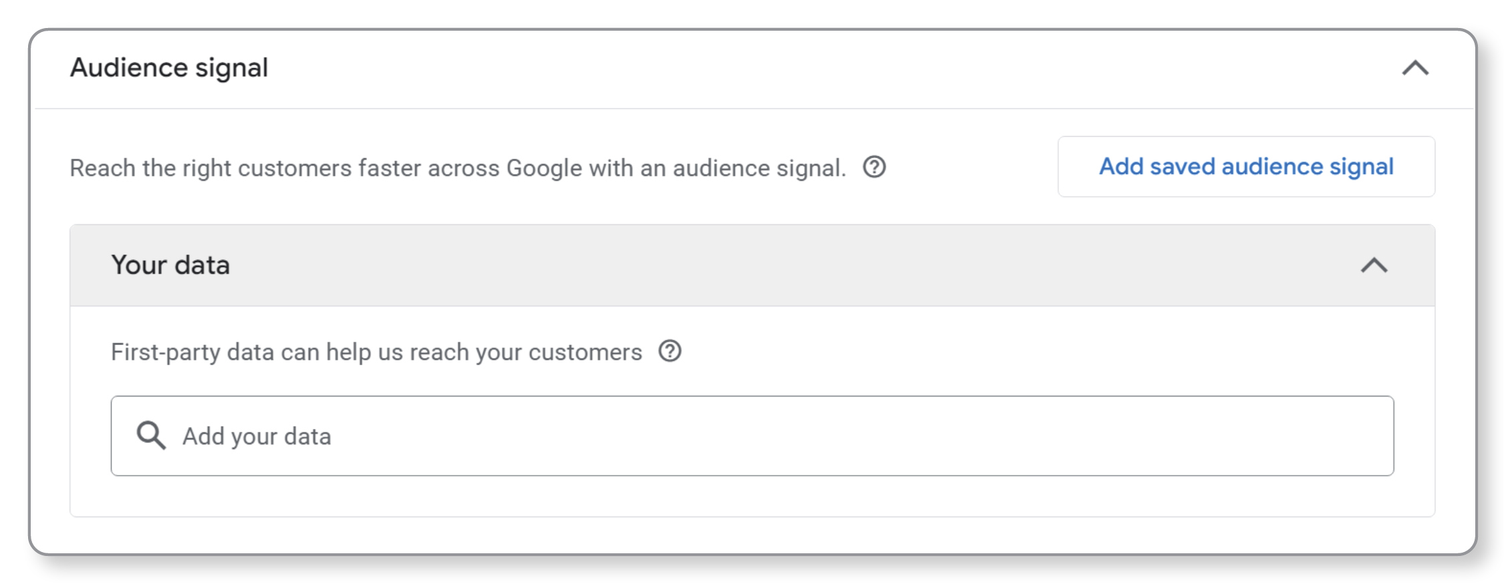Open help icon beside audience signal description
Viewport: 1504px width, 586px height.
click(x=874, y=167)
